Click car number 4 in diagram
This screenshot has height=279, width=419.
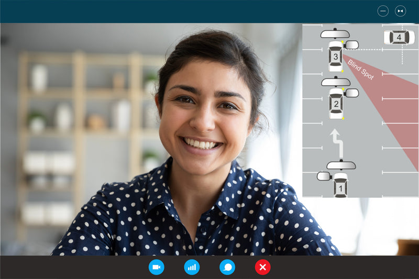click(x=399, y=37)
